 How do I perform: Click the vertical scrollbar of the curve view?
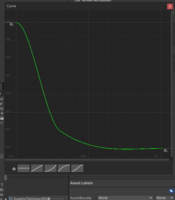[172, 84]
